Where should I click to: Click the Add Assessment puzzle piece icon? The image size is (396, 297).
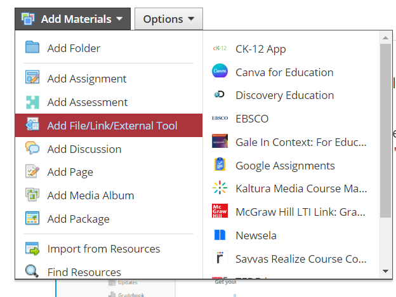point(32,102)
